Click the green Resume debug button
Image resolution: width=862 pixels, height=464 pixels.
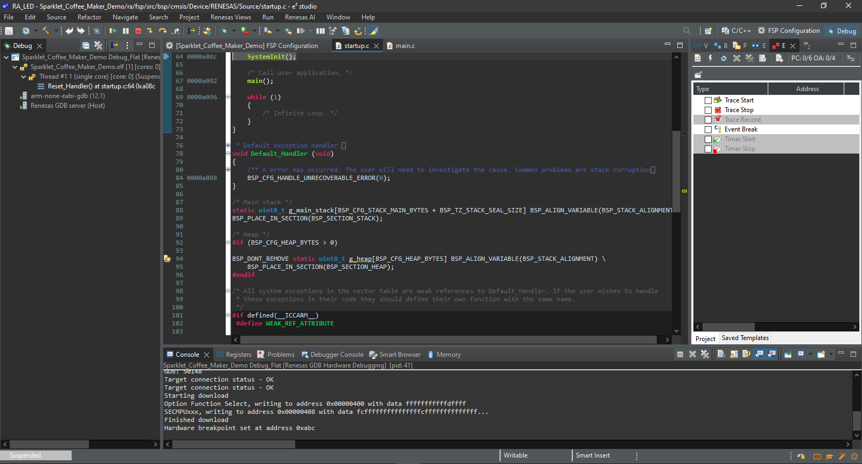click(x=113, y=31)
